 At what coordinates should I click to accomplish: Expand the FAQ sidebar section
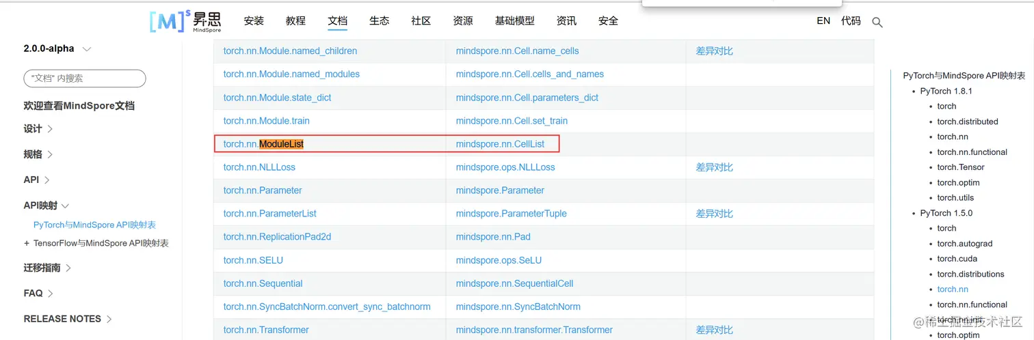(x=38, y=294)
